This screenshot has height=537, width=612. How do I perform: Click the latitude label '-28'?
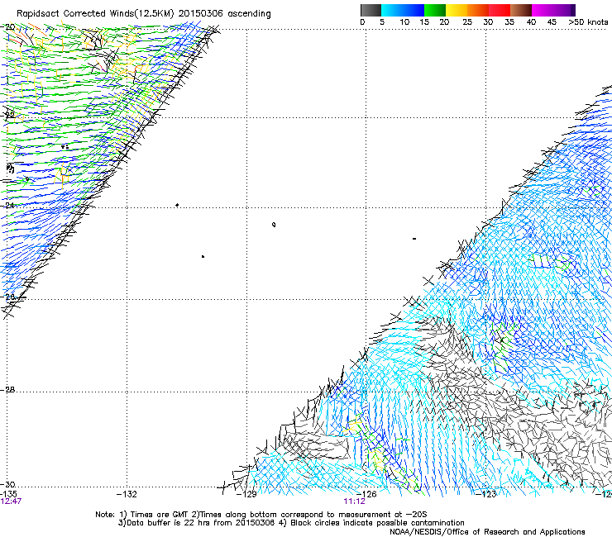coord(7,390)
